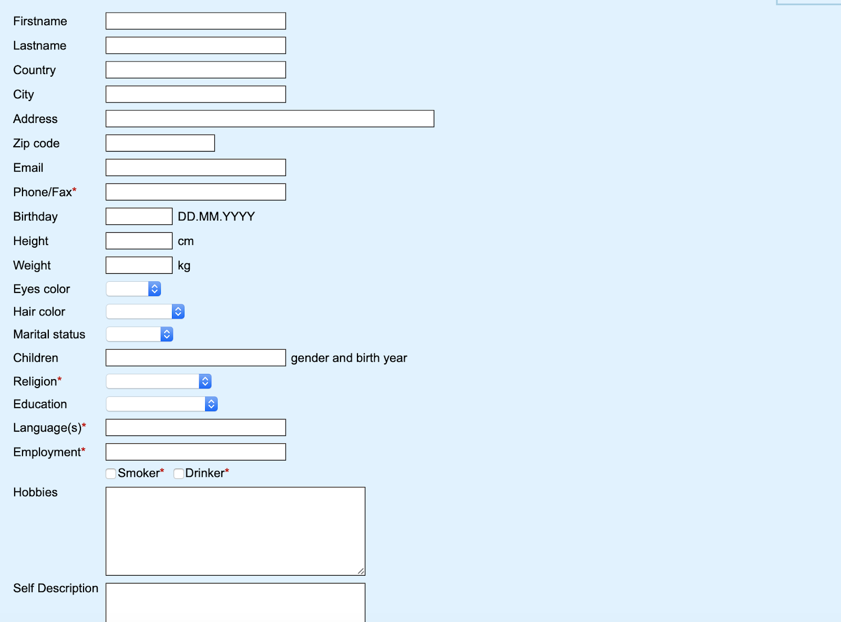Screen dimensions: 841x622
Task: Tick the Smoker checkbox
Action: click(111, 474)
